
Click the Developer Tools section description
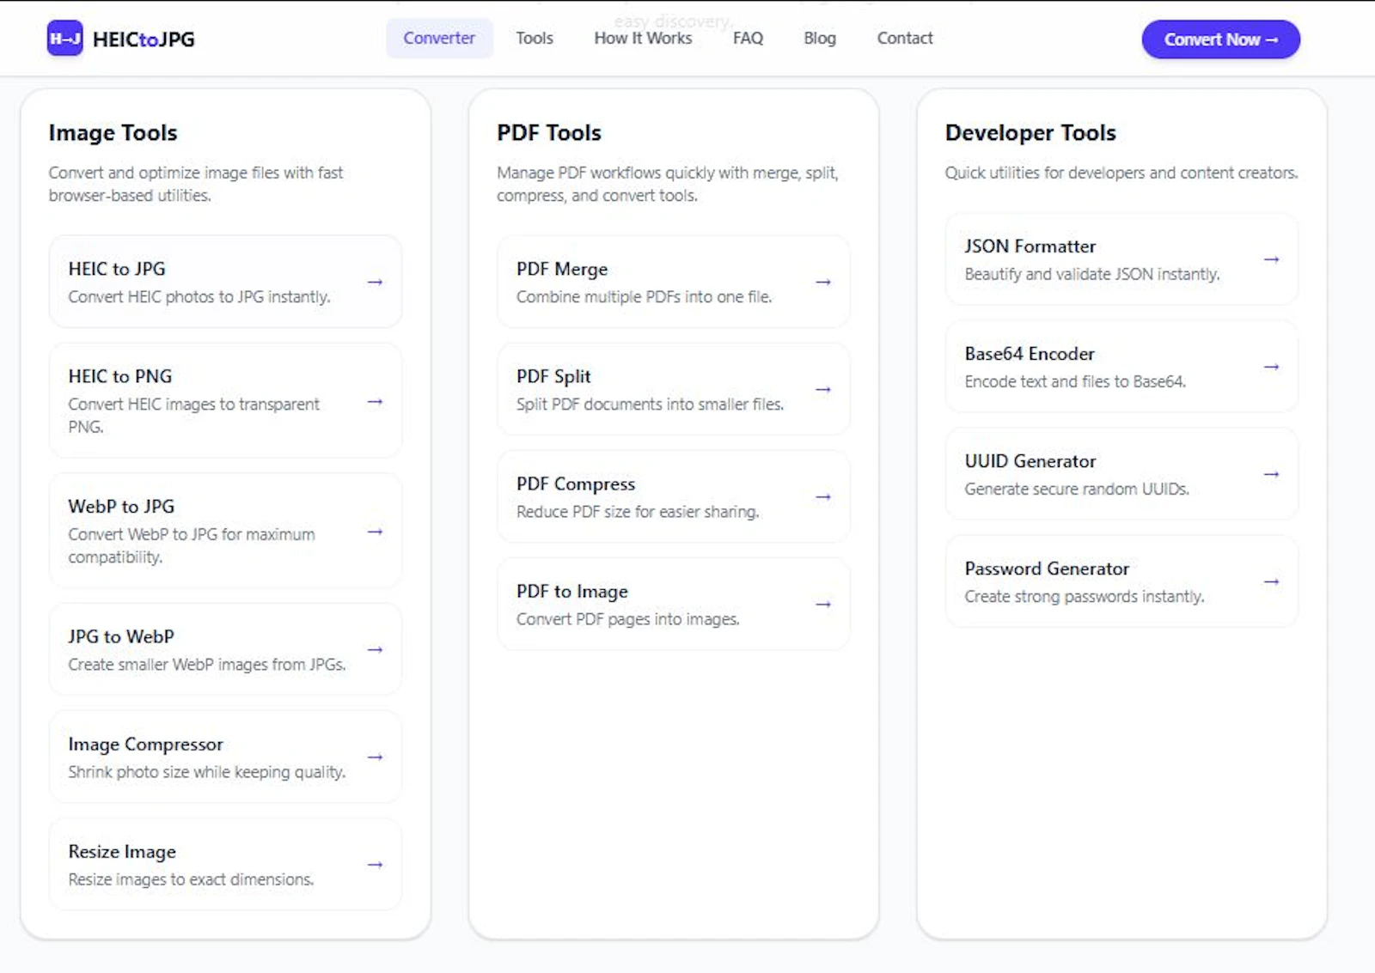click(x=1121, y=173)
